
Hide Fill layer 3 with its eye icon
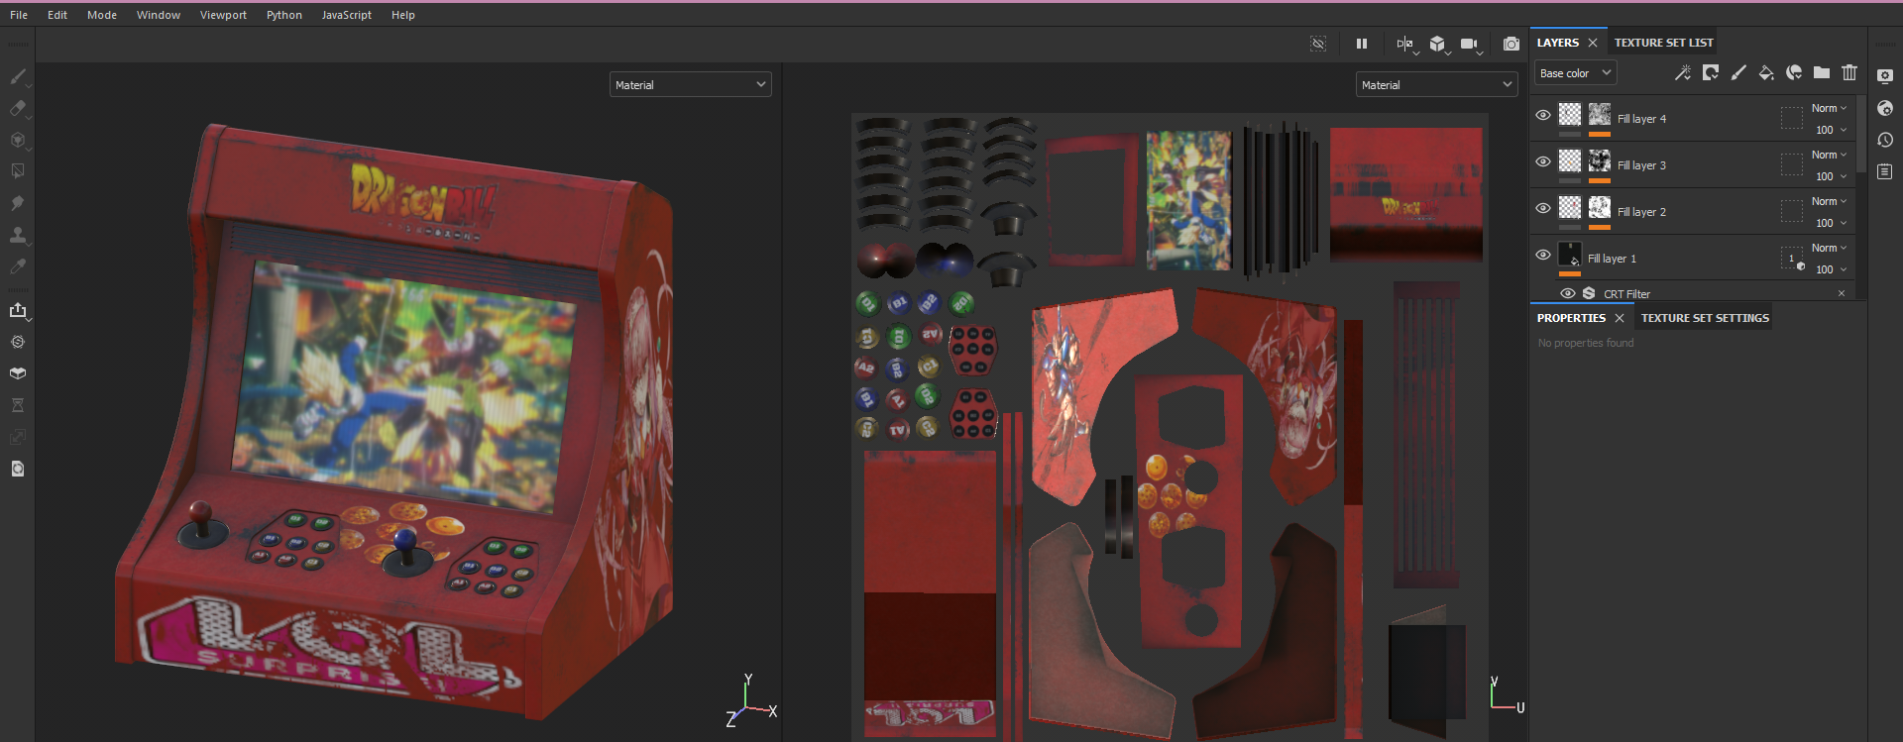pos(1543,161)
